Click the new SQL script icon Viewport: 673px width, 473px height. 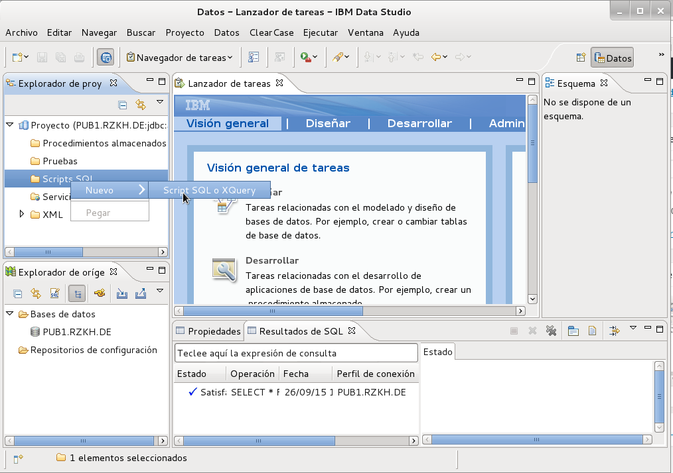(54, 293)
